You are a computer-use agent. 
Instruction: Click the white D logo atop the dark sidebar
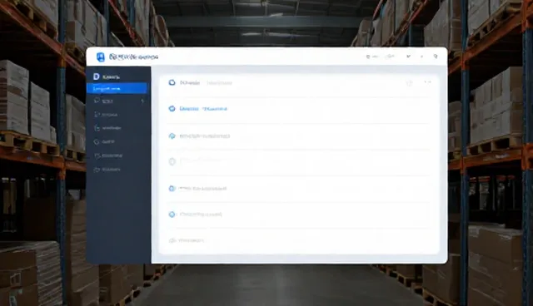click(x=97, y=76)
